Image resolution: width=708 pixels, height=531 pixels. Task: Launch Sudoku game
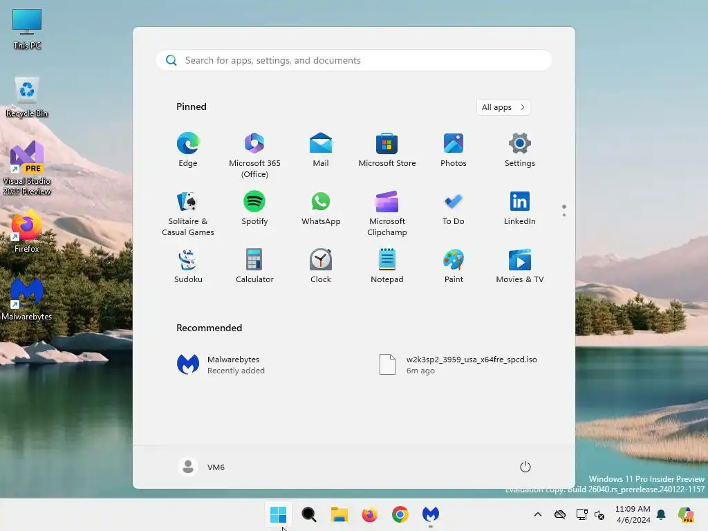188,266
